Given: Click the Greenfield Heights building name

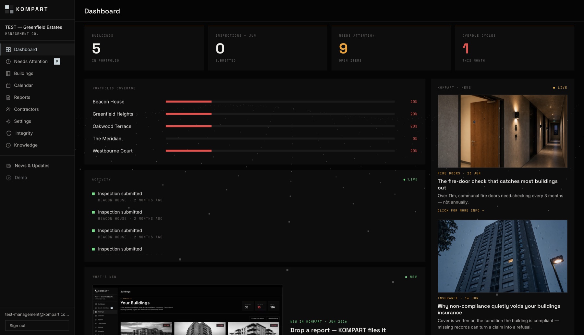Looking at the screenshot, I should (113, 114).
